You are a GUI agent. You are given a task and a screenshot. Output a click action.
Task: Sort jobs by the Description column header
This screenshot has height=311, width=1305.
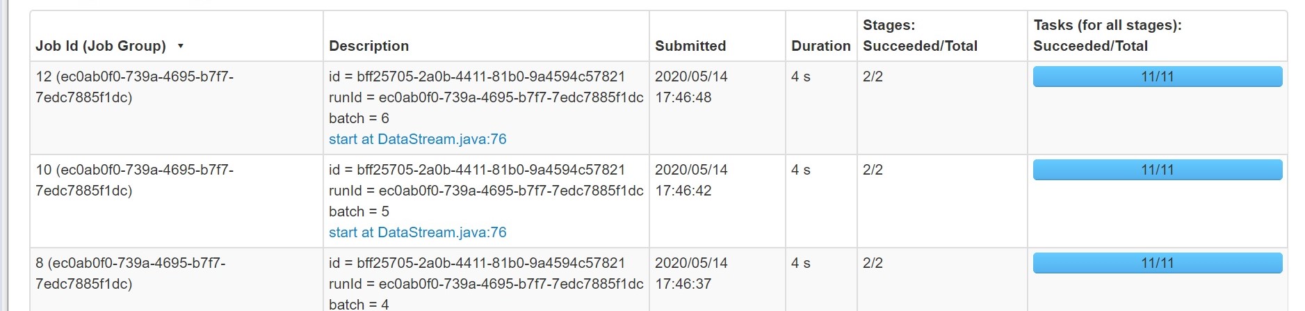368,46
